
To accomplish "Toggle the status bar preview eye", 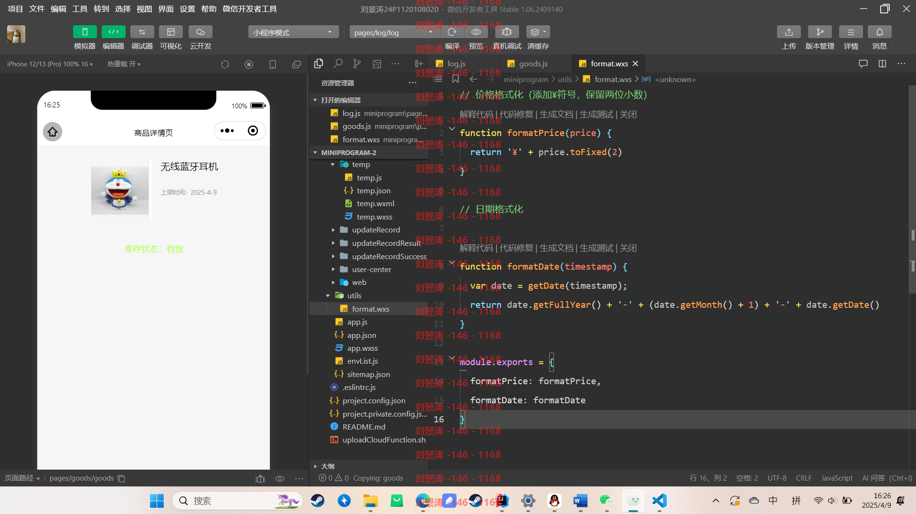I will click(280, 478).
